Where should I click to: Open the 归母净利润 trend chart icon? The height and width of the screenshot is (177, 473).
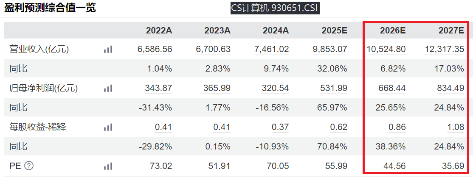pos(108,88)
